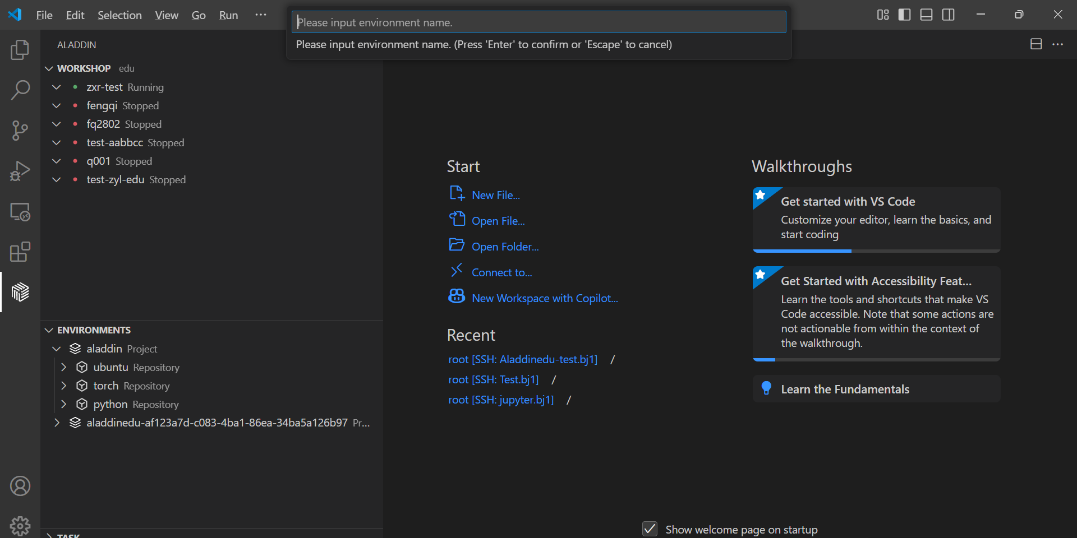
Task: Open the Source Control view
Action: [20, 131]
